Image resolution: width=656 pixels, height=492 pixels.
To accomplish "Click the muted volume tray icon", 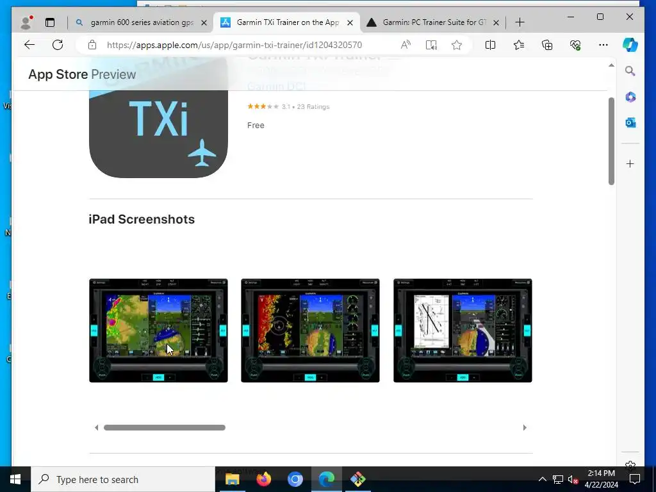I will coord(573,479).
